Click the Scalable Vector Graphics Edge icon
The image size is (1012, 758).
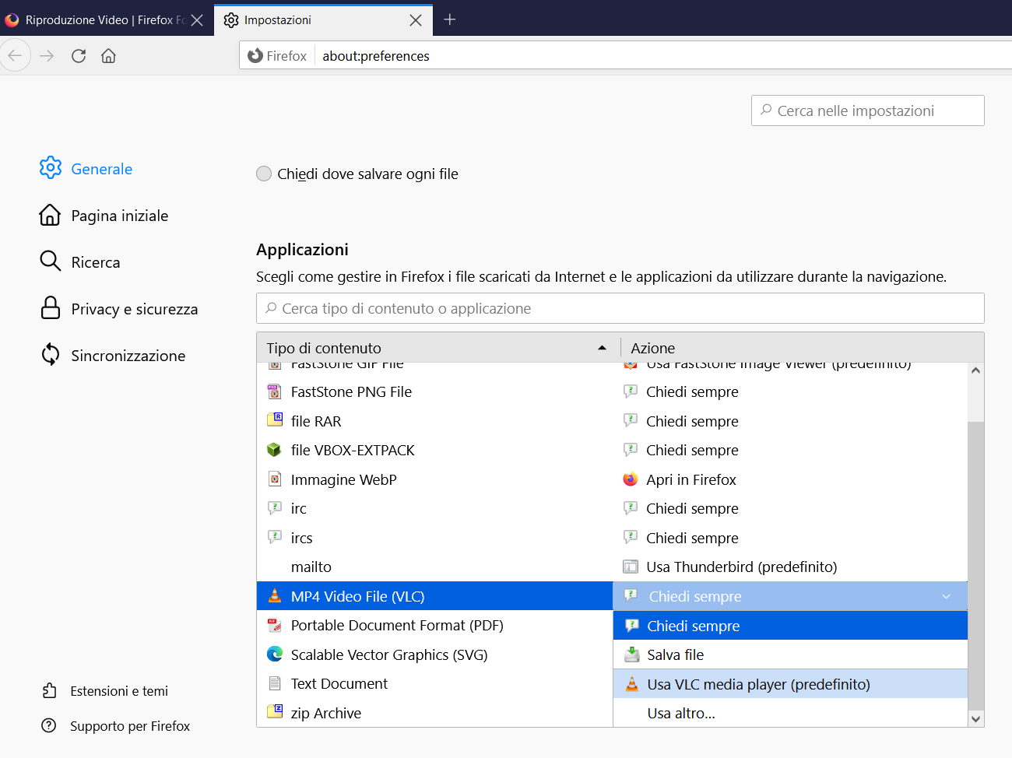click(x=274, y=654)
